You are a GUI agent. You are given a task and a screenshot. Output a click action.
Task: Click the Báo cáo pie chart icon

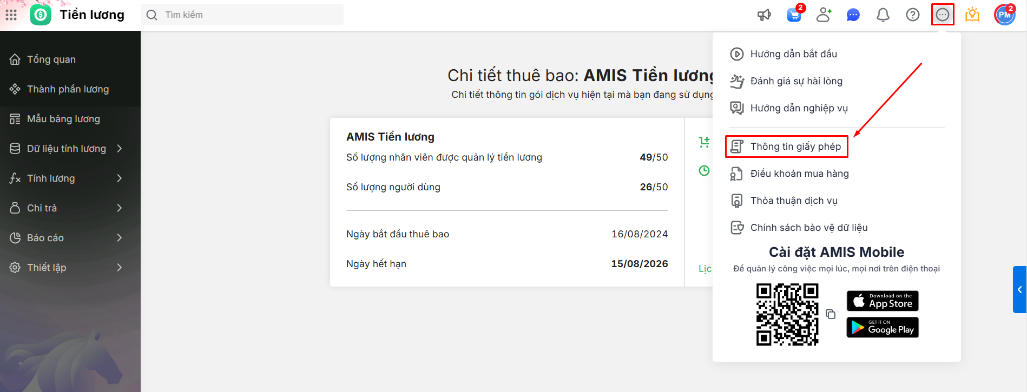tap(15, 238)
